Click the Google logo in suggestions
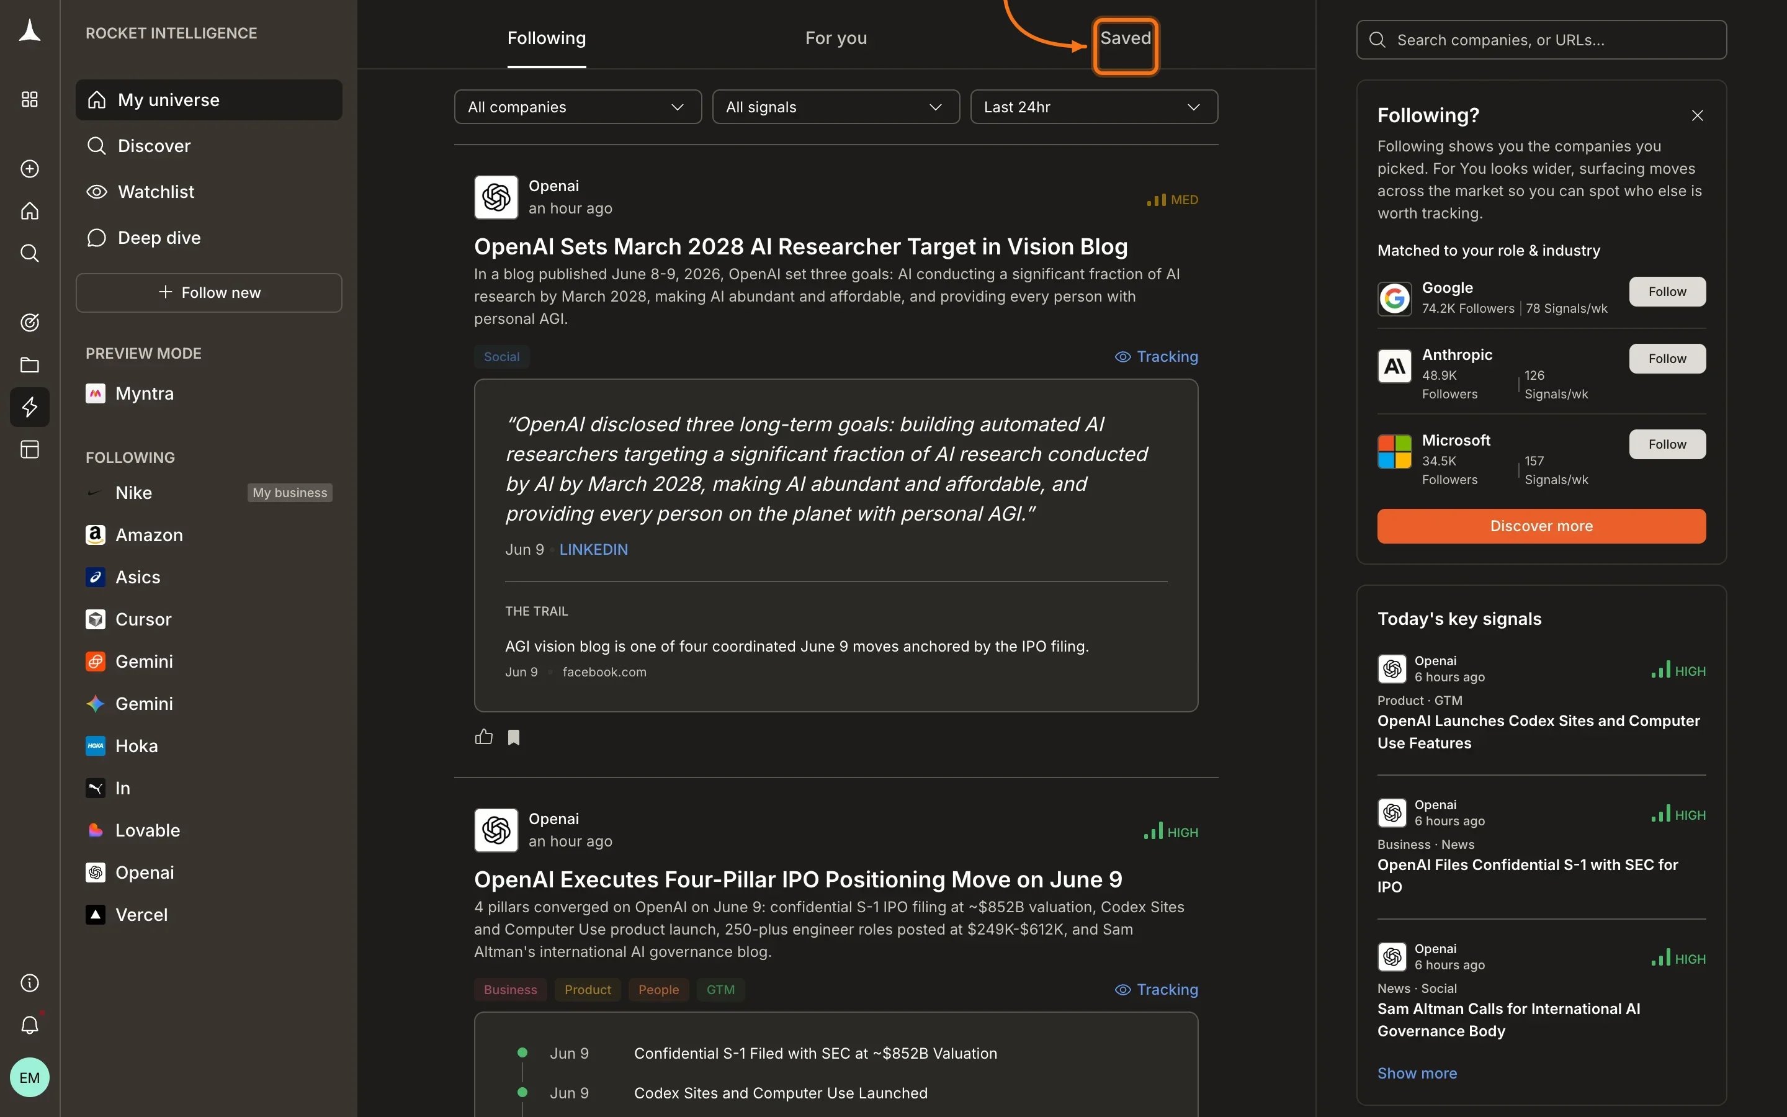The image size is (1787, 1117). (1394, 298)
